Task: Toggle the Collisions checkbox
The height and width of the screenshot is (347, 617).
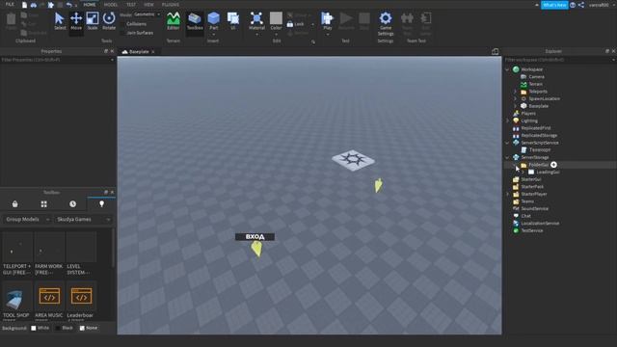Action: tap(122, 24)
